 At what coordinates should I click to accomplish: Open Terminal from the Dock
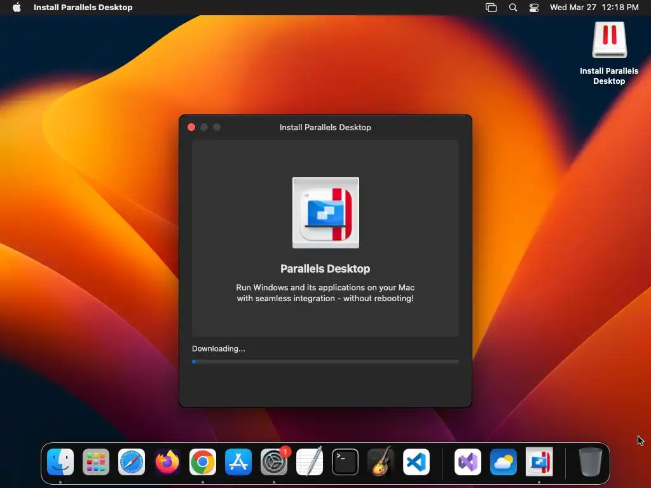click(345, 462)
